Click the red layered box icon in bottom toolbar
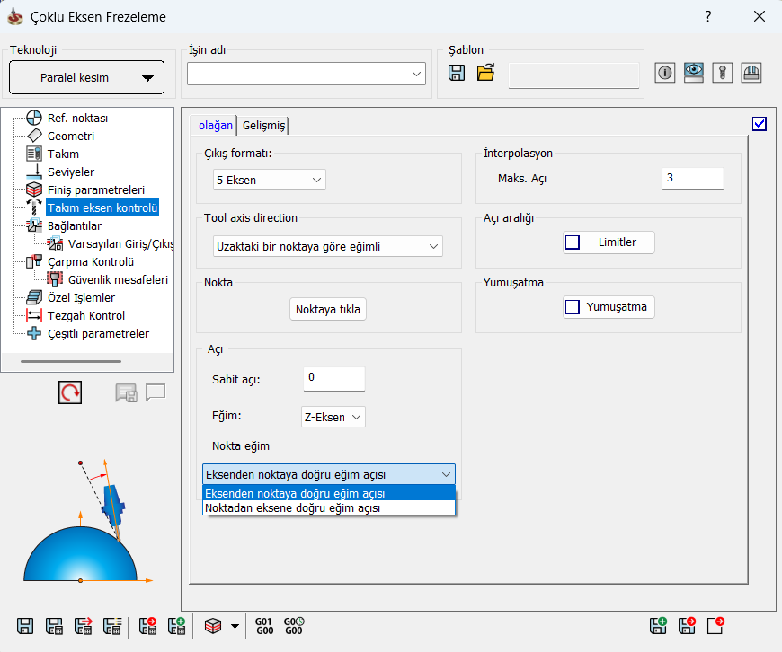The width and height of the screenshot is (782, 652). coord(212,626)
